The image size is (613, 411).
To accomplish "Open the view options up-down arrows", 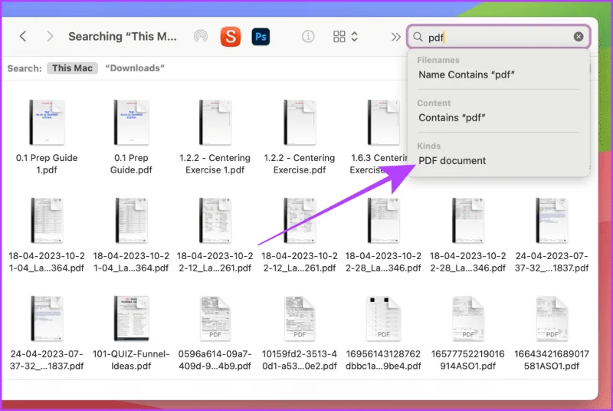I will click(354, 37).
